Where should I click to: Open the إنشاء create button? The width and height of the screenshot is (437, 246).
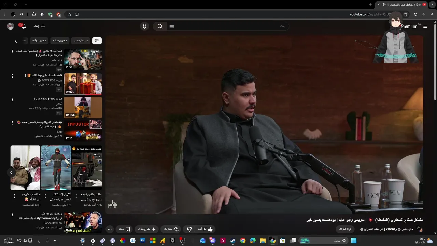[39, 26]
